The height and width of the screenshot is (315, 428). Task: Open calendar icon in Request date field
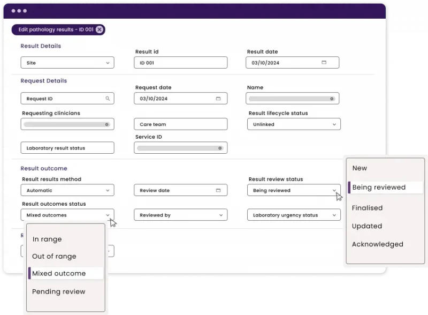pos(218,99)
